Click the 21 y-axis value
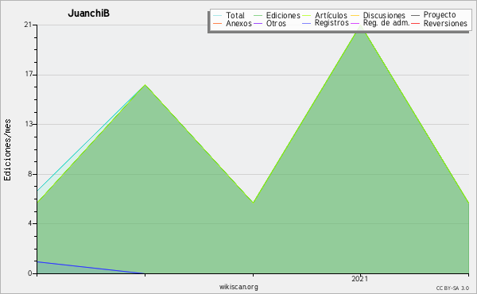477x294 pixels. (x=28, y=25)
